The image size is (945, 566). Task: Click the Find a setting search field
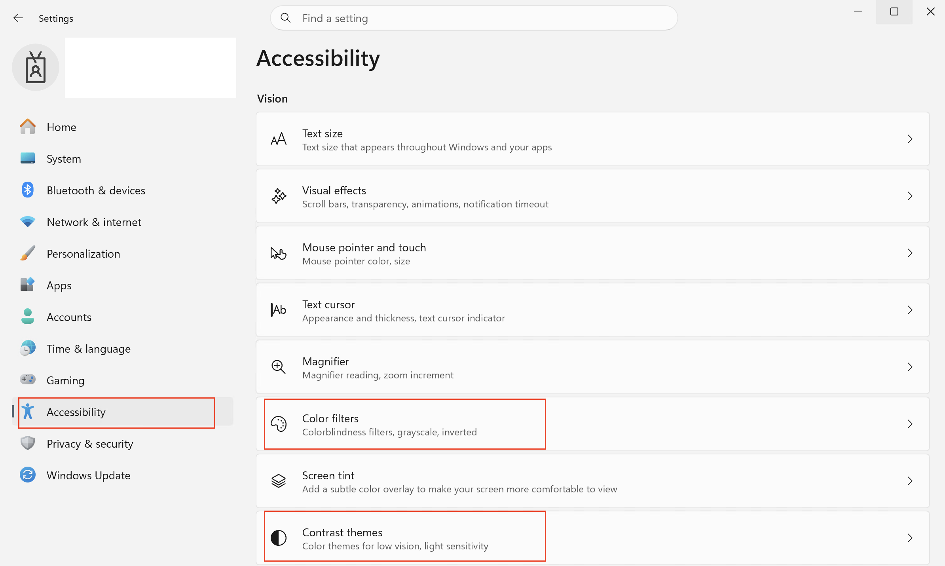pos(474,18)
